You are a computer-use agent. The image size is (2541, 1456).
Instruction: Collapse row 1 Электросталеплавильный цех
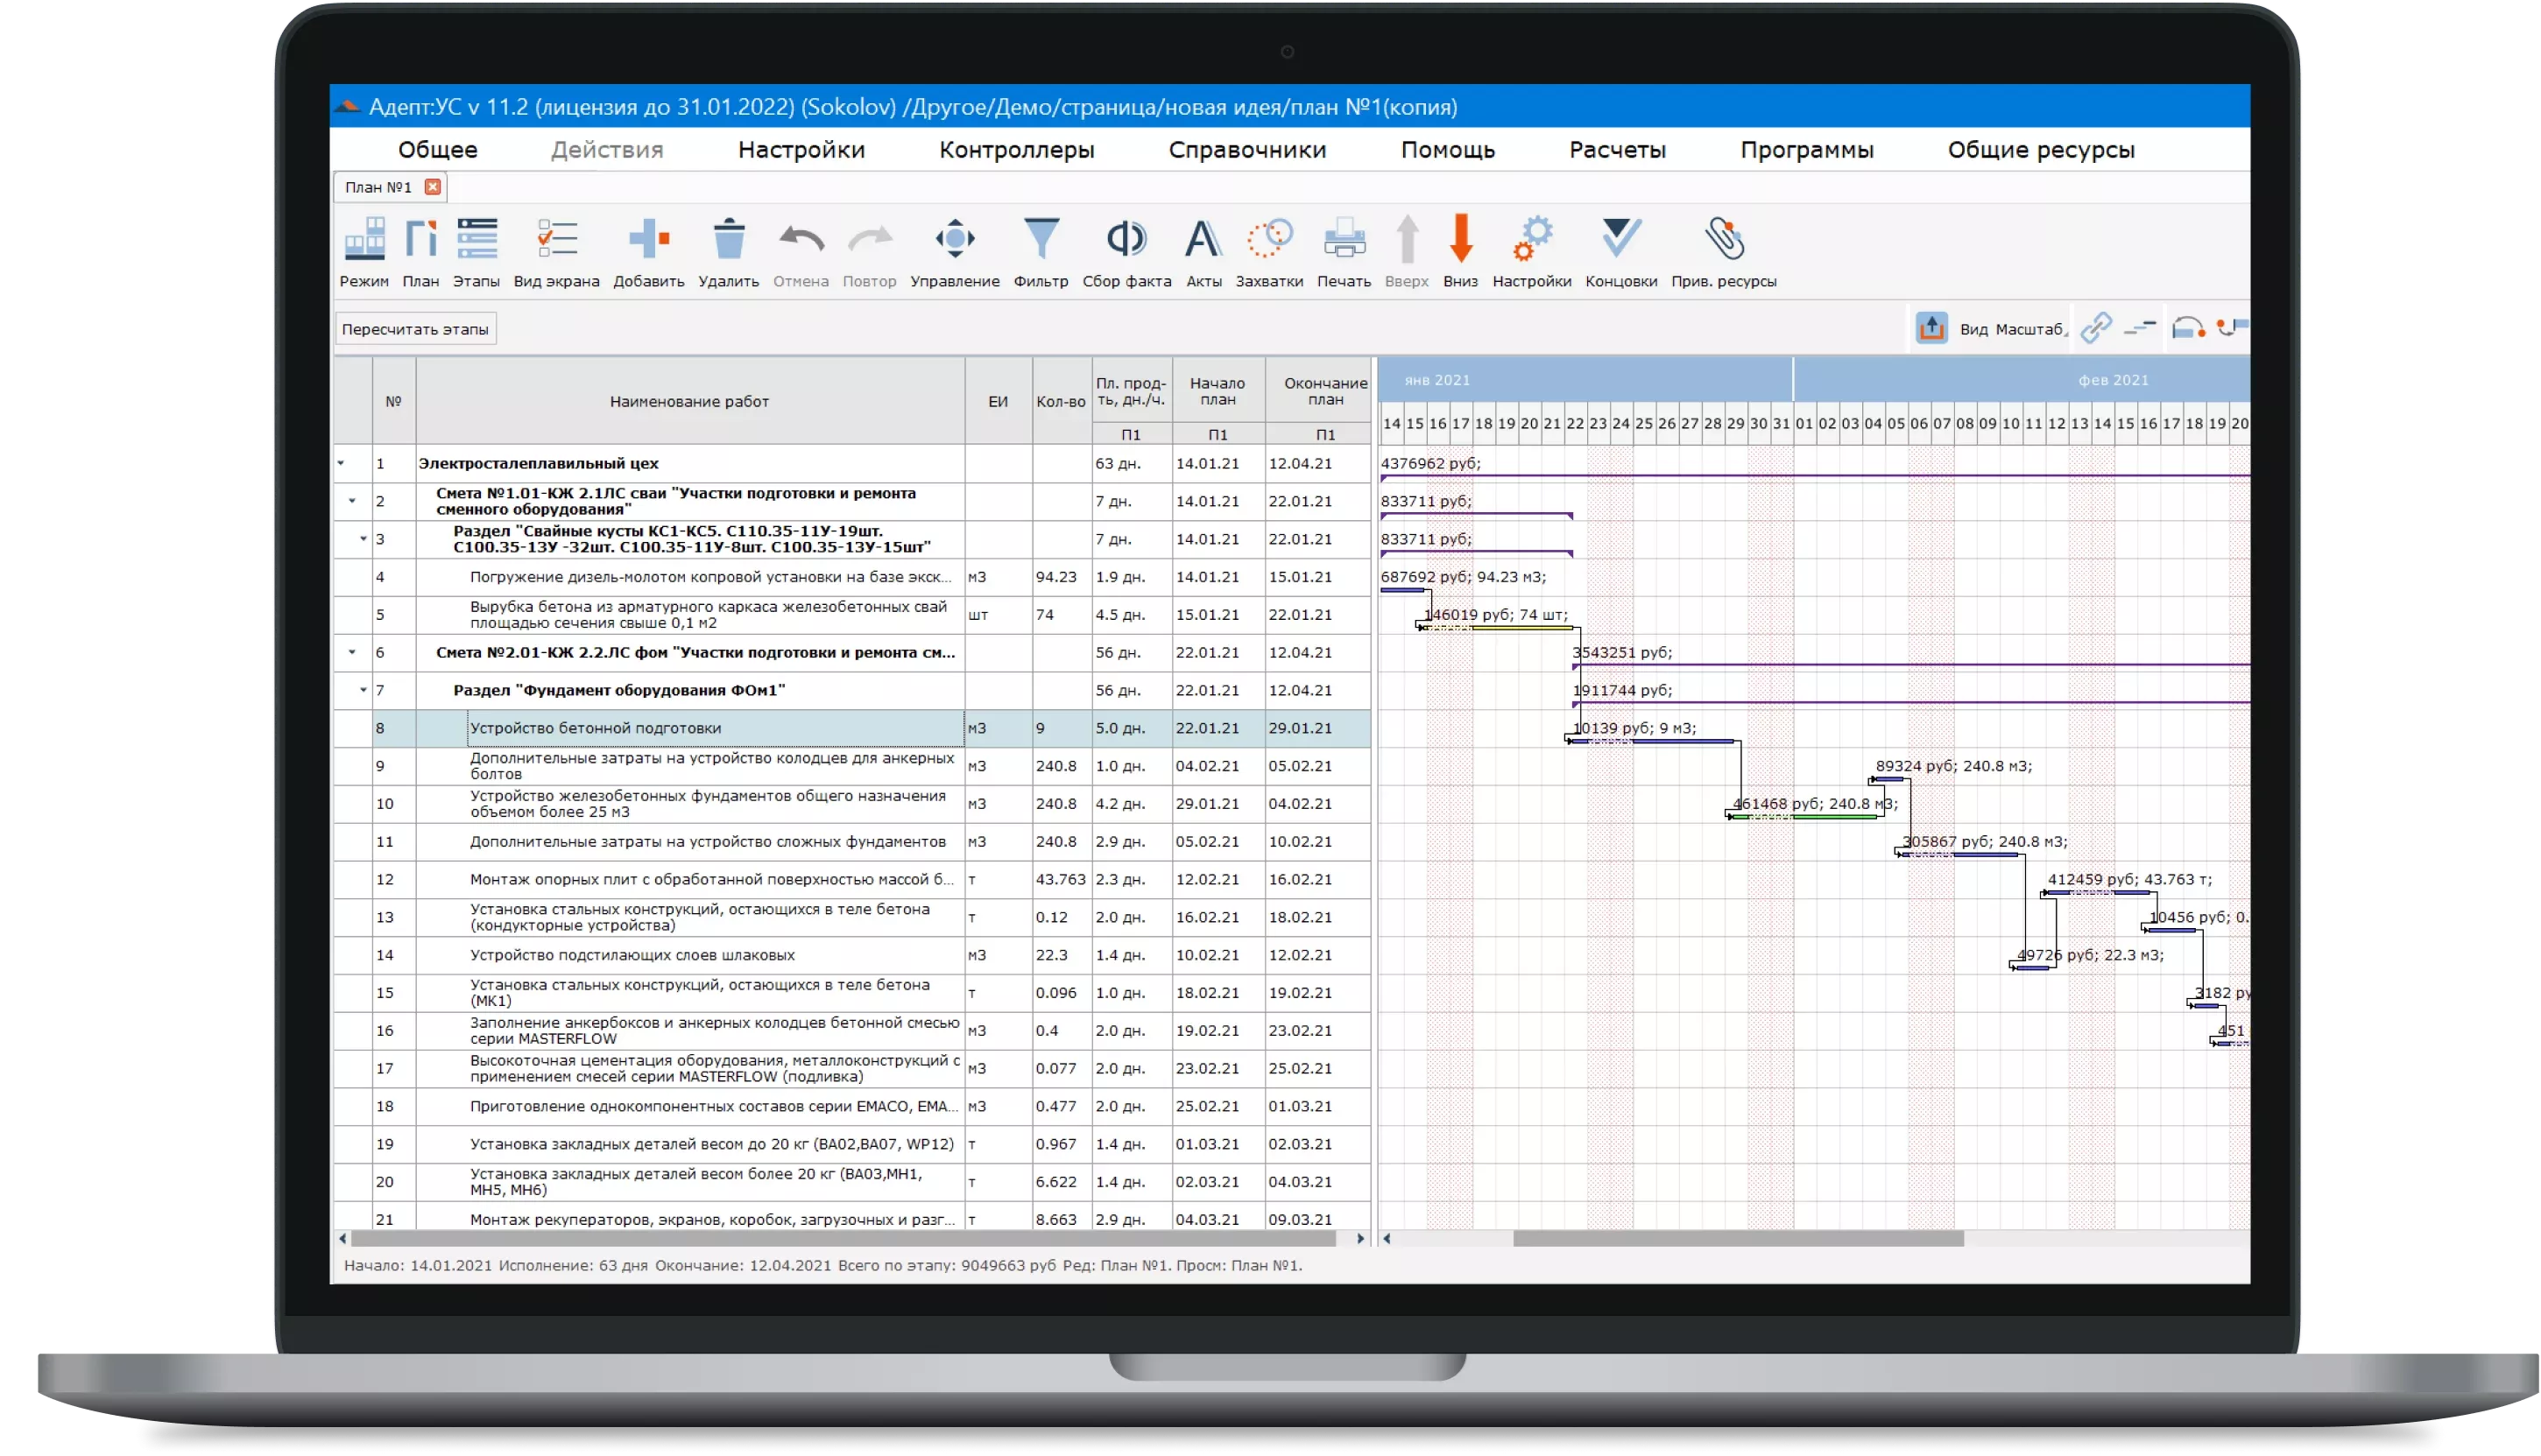point(341,463)
